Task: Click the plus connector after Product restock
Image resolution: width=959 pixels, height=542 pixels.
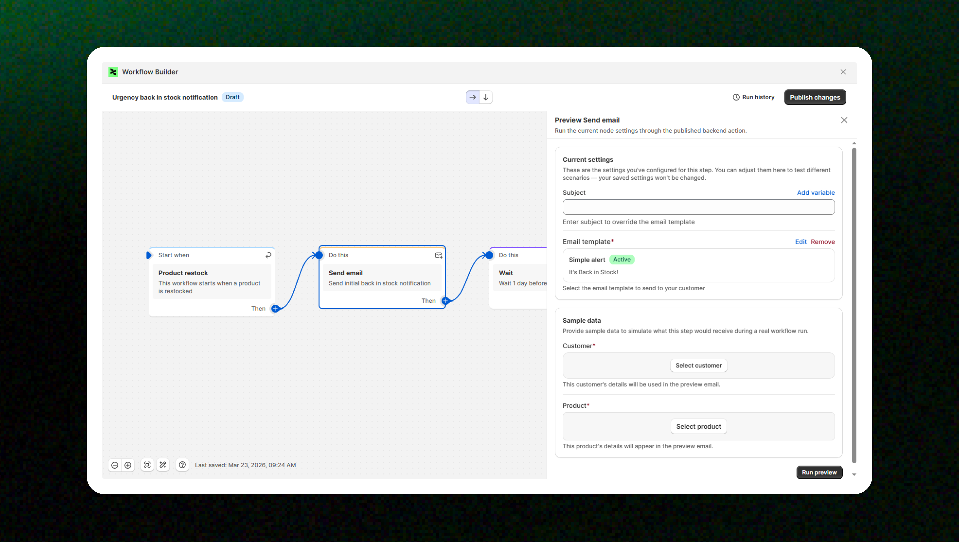Action: [275, 308]
